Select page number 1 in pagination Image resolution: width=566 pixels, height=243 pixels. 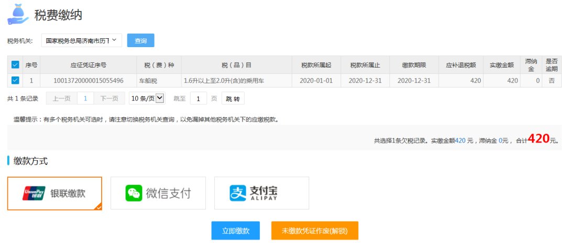(85, 98)
